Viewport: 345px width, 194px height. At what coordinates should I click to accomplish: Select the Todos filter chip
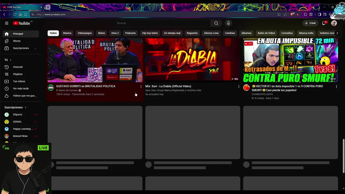click(x=53, y=33)
